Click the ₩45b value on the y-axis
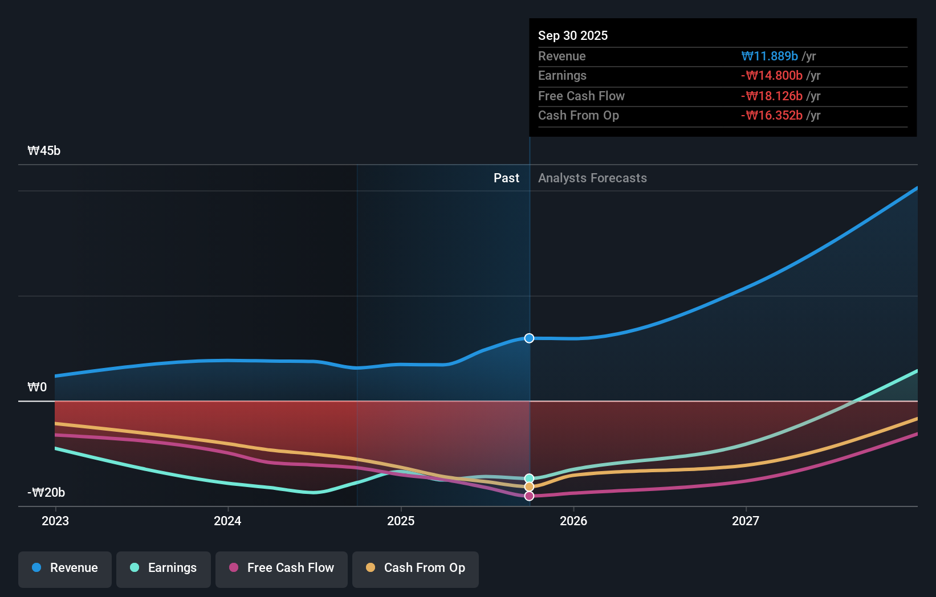 click(x=43, y=150)
